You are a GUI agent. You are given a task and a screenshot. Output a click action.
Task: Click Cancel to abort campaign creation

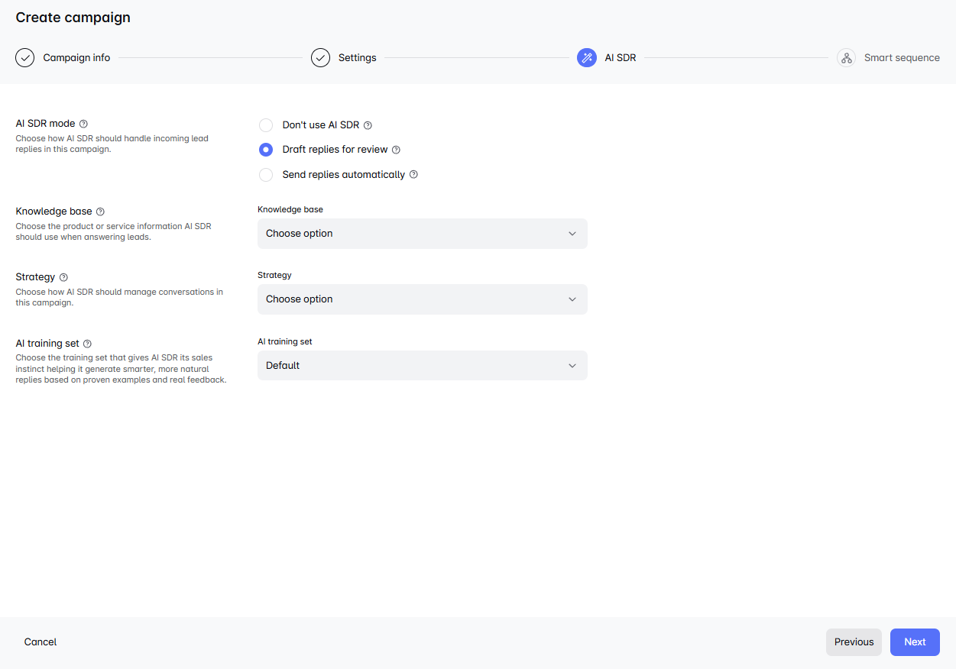click(x=41, y=642)
